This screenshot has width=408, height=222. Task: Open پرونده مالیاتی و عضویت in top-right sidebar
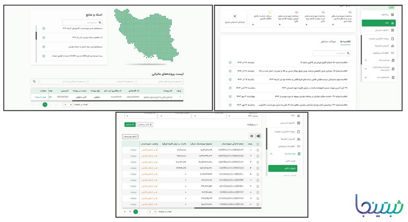[x=381, y=39]
